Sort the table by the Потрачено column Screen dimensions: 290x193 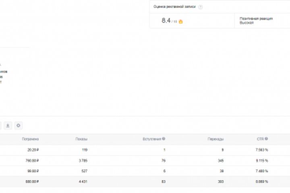[x=30, y=139]
